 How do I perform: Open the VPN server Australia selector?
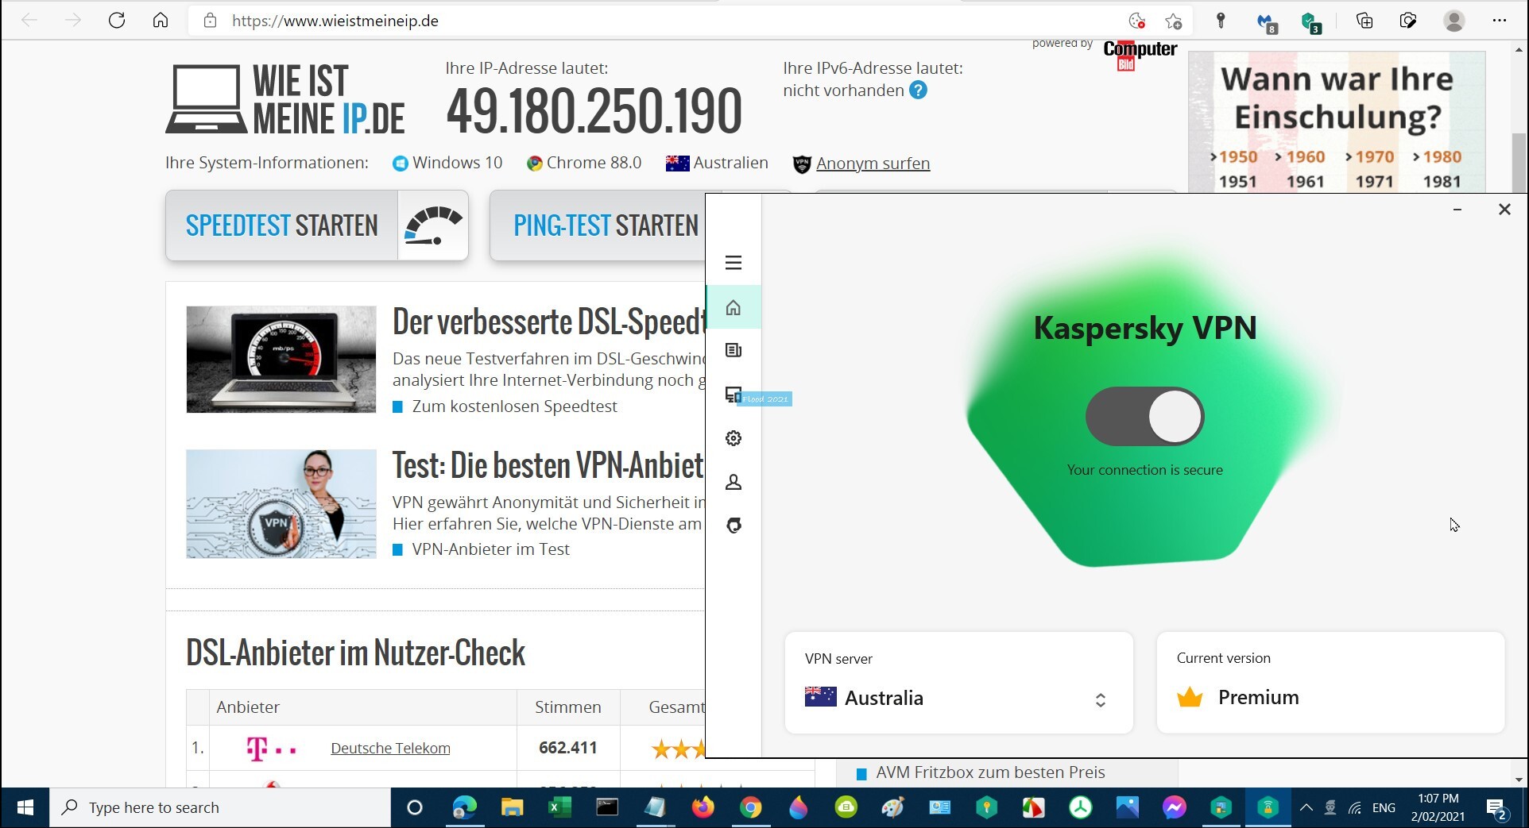coord(958,683)
